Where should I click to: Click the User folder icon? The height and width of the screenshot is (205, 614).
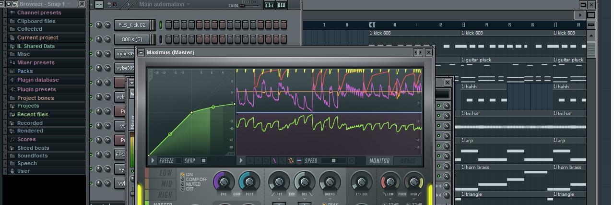click(12, 171)
